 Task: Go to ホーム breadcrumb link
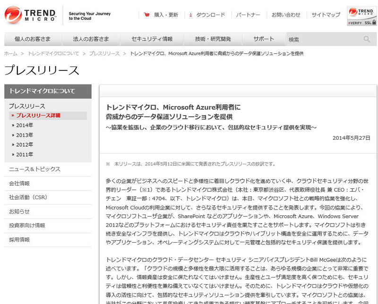[10, 54]
